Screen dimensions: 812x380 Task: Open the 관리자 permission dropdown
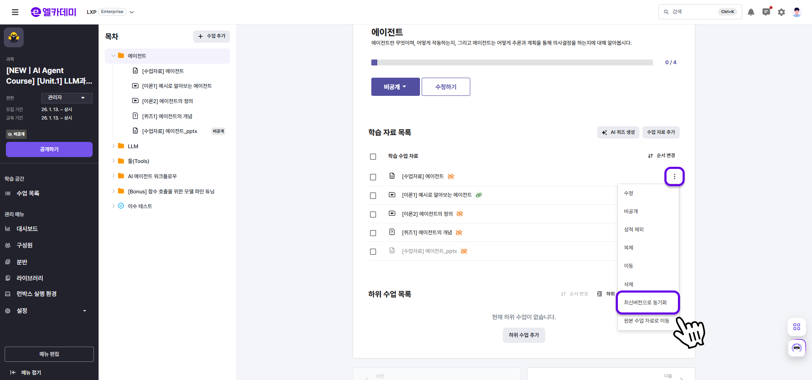pos(67,98)
